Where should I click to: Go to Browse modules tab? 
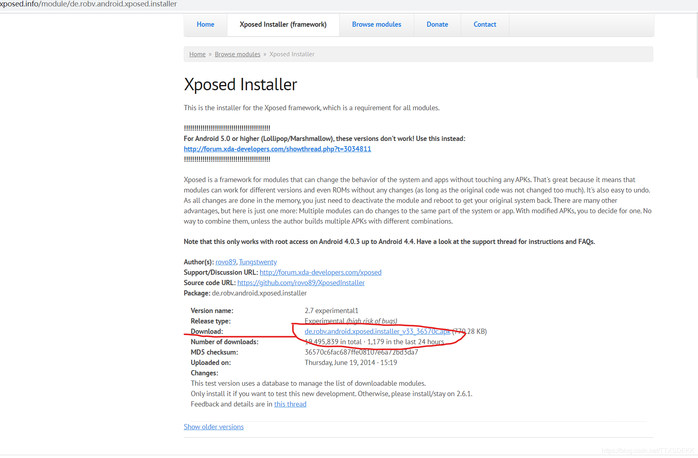pyautogui.click(x=376, y=24)
